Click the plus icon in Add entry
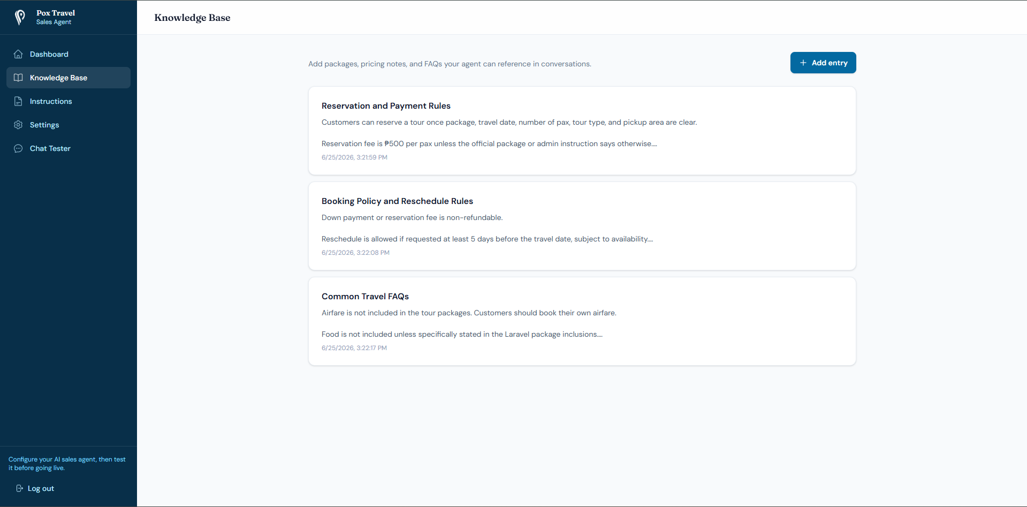 click(803, 63)
